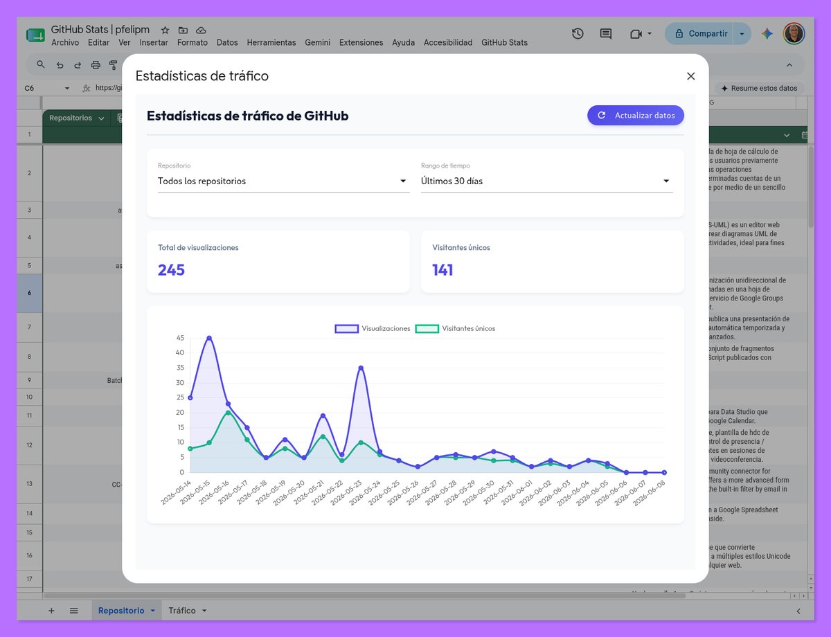The width and height of the screenshot is (831, 637).
Task: Open the Ver menu
Action: tap(125, 42)
